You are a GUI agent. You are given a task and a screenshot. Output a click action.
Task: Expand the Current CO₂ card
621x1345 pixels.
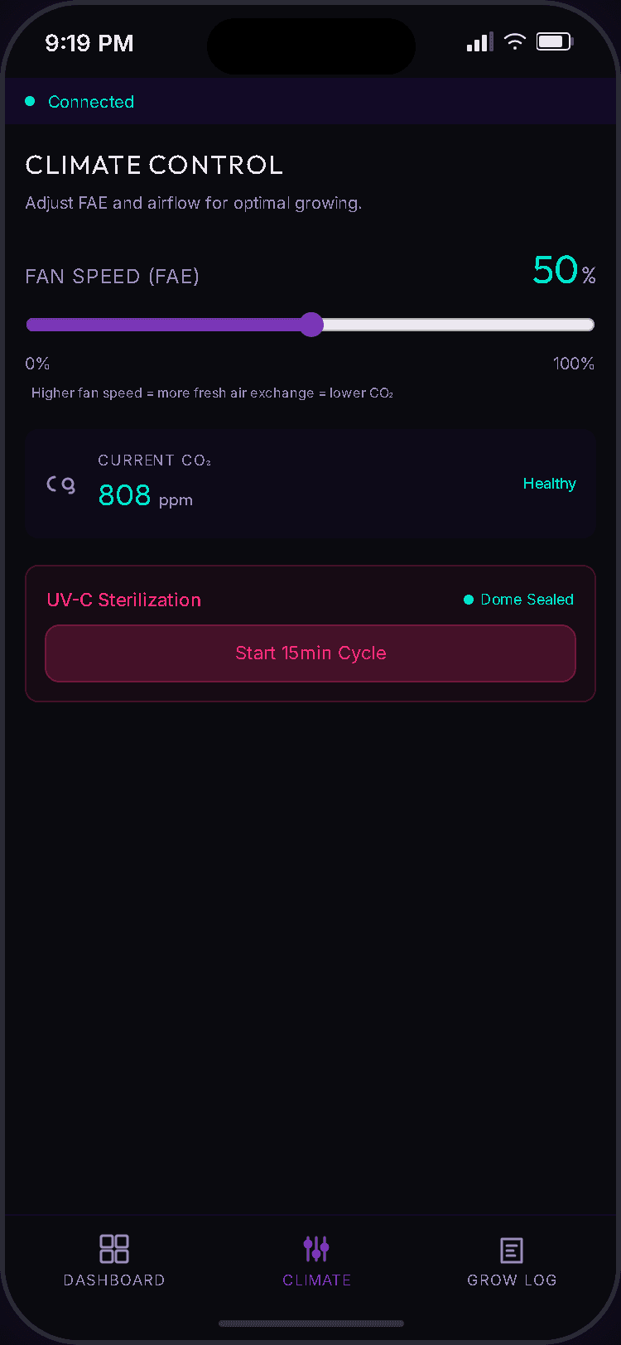(x=310, y=484)
